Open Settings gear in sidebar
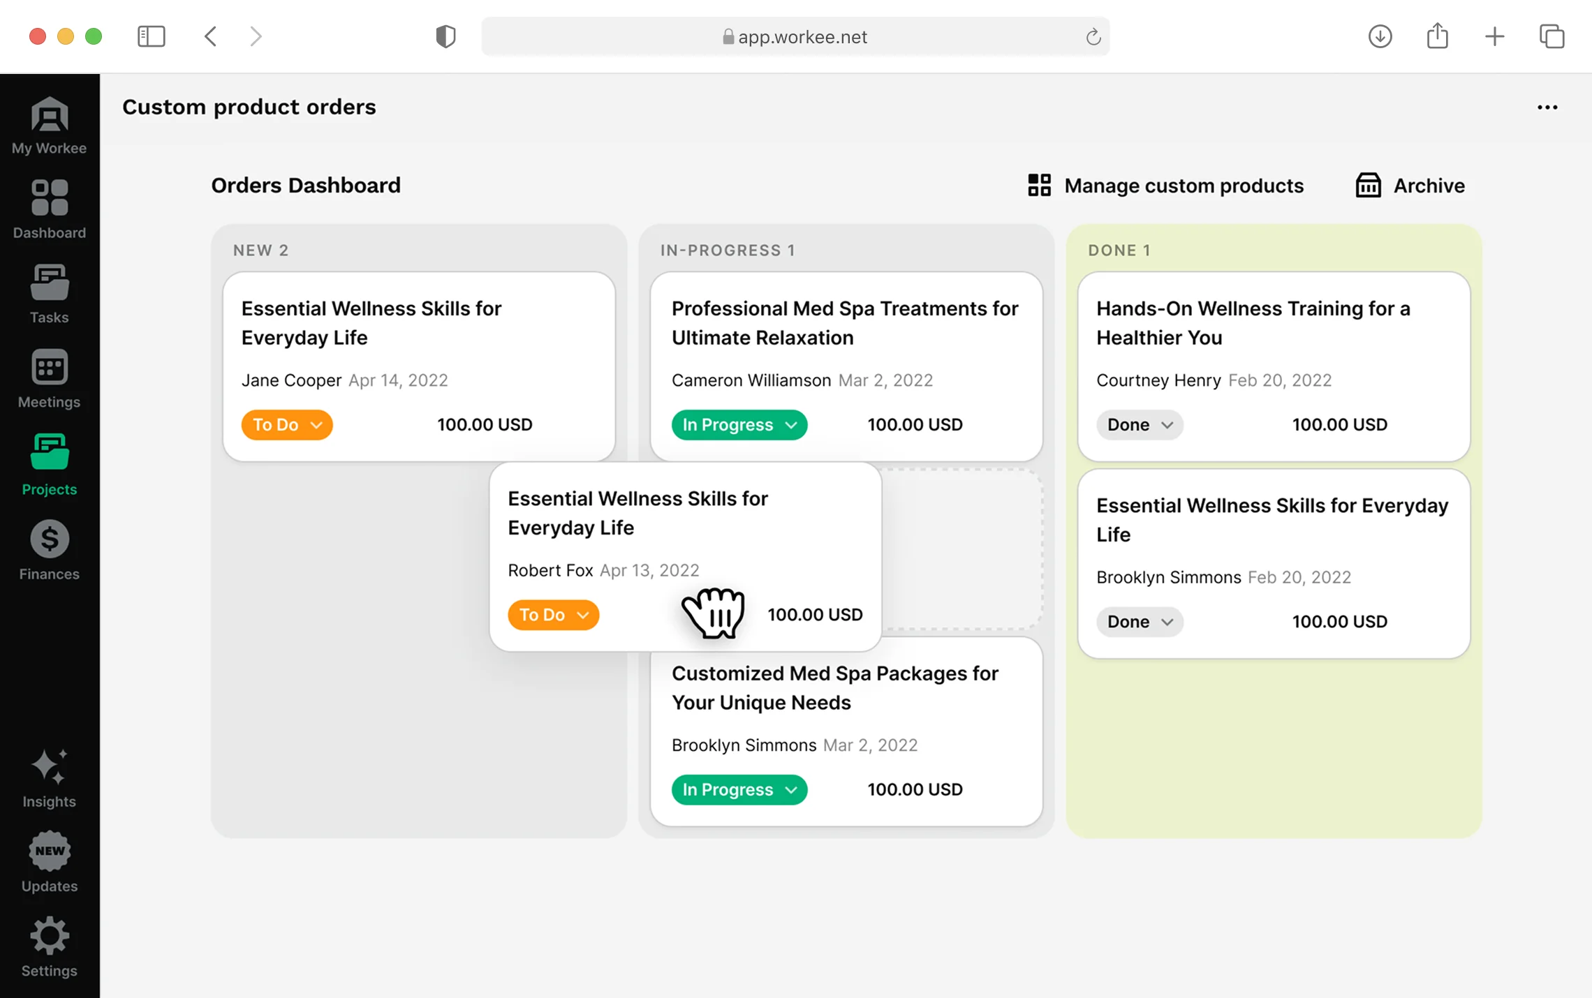1592x998 pixels. pyautogui.click(x=49, y=937)
